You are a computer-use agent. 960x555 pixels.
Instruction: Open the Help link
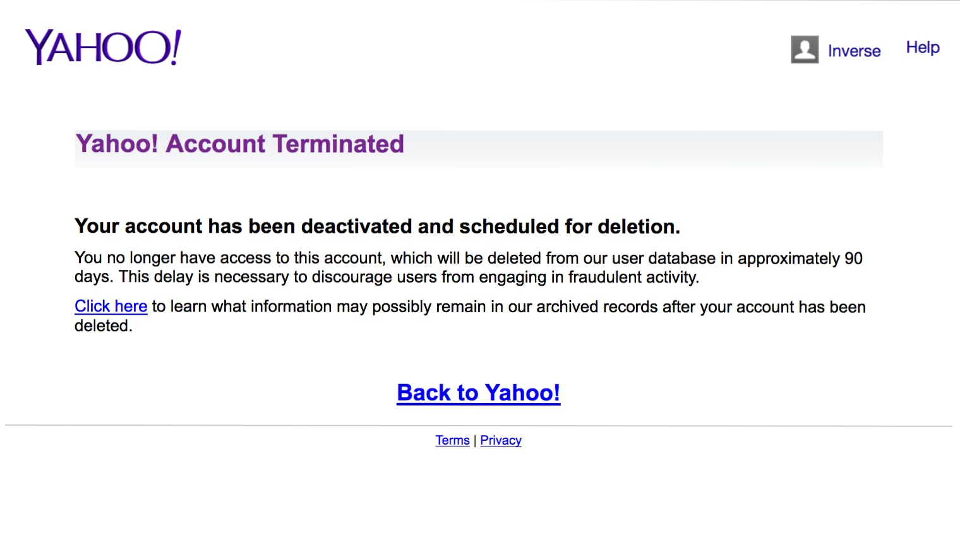[x=922, y=48]
